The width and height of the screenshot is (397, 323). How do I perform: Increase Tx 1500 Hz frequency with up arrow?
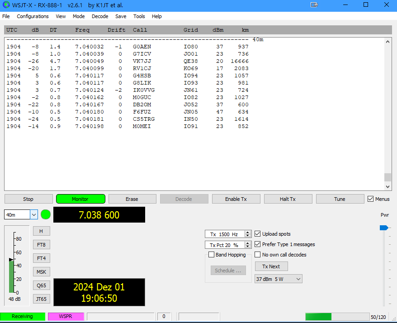point(248,232)
